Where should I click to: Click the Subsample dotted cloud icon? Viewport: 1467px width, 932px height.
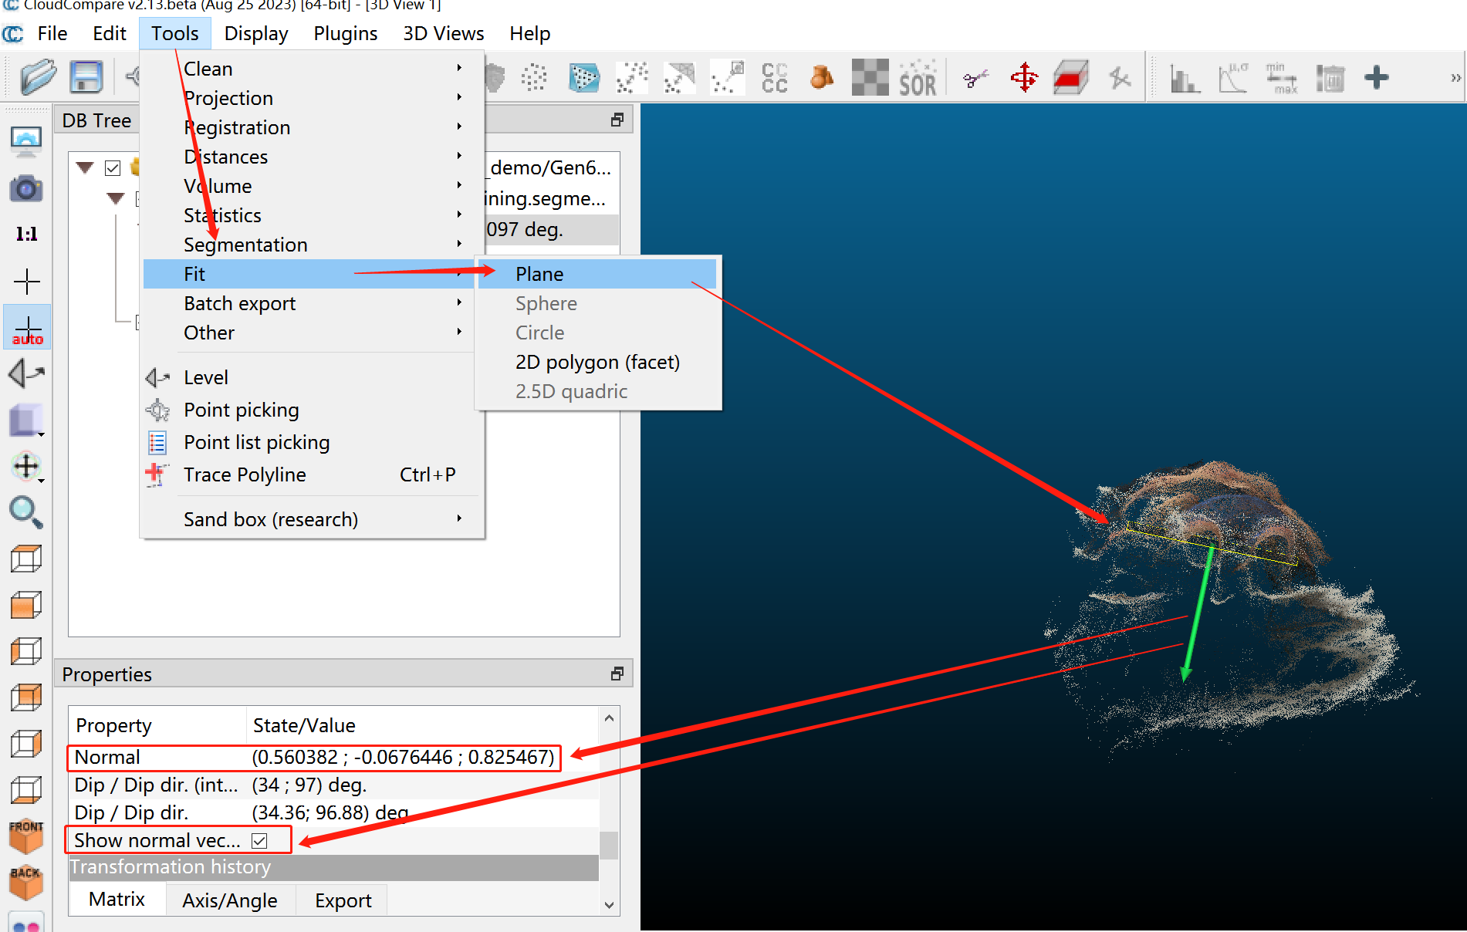pyautogui.click(x=534, y=77)
